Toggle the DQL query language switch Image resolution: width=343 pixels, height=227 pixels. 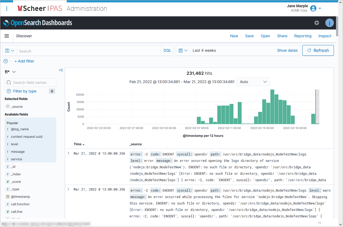(x=167, y=51)
